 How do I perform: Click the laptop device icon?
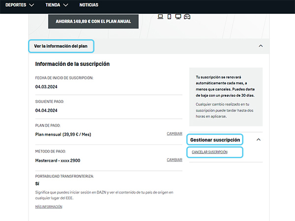point(160,17)
